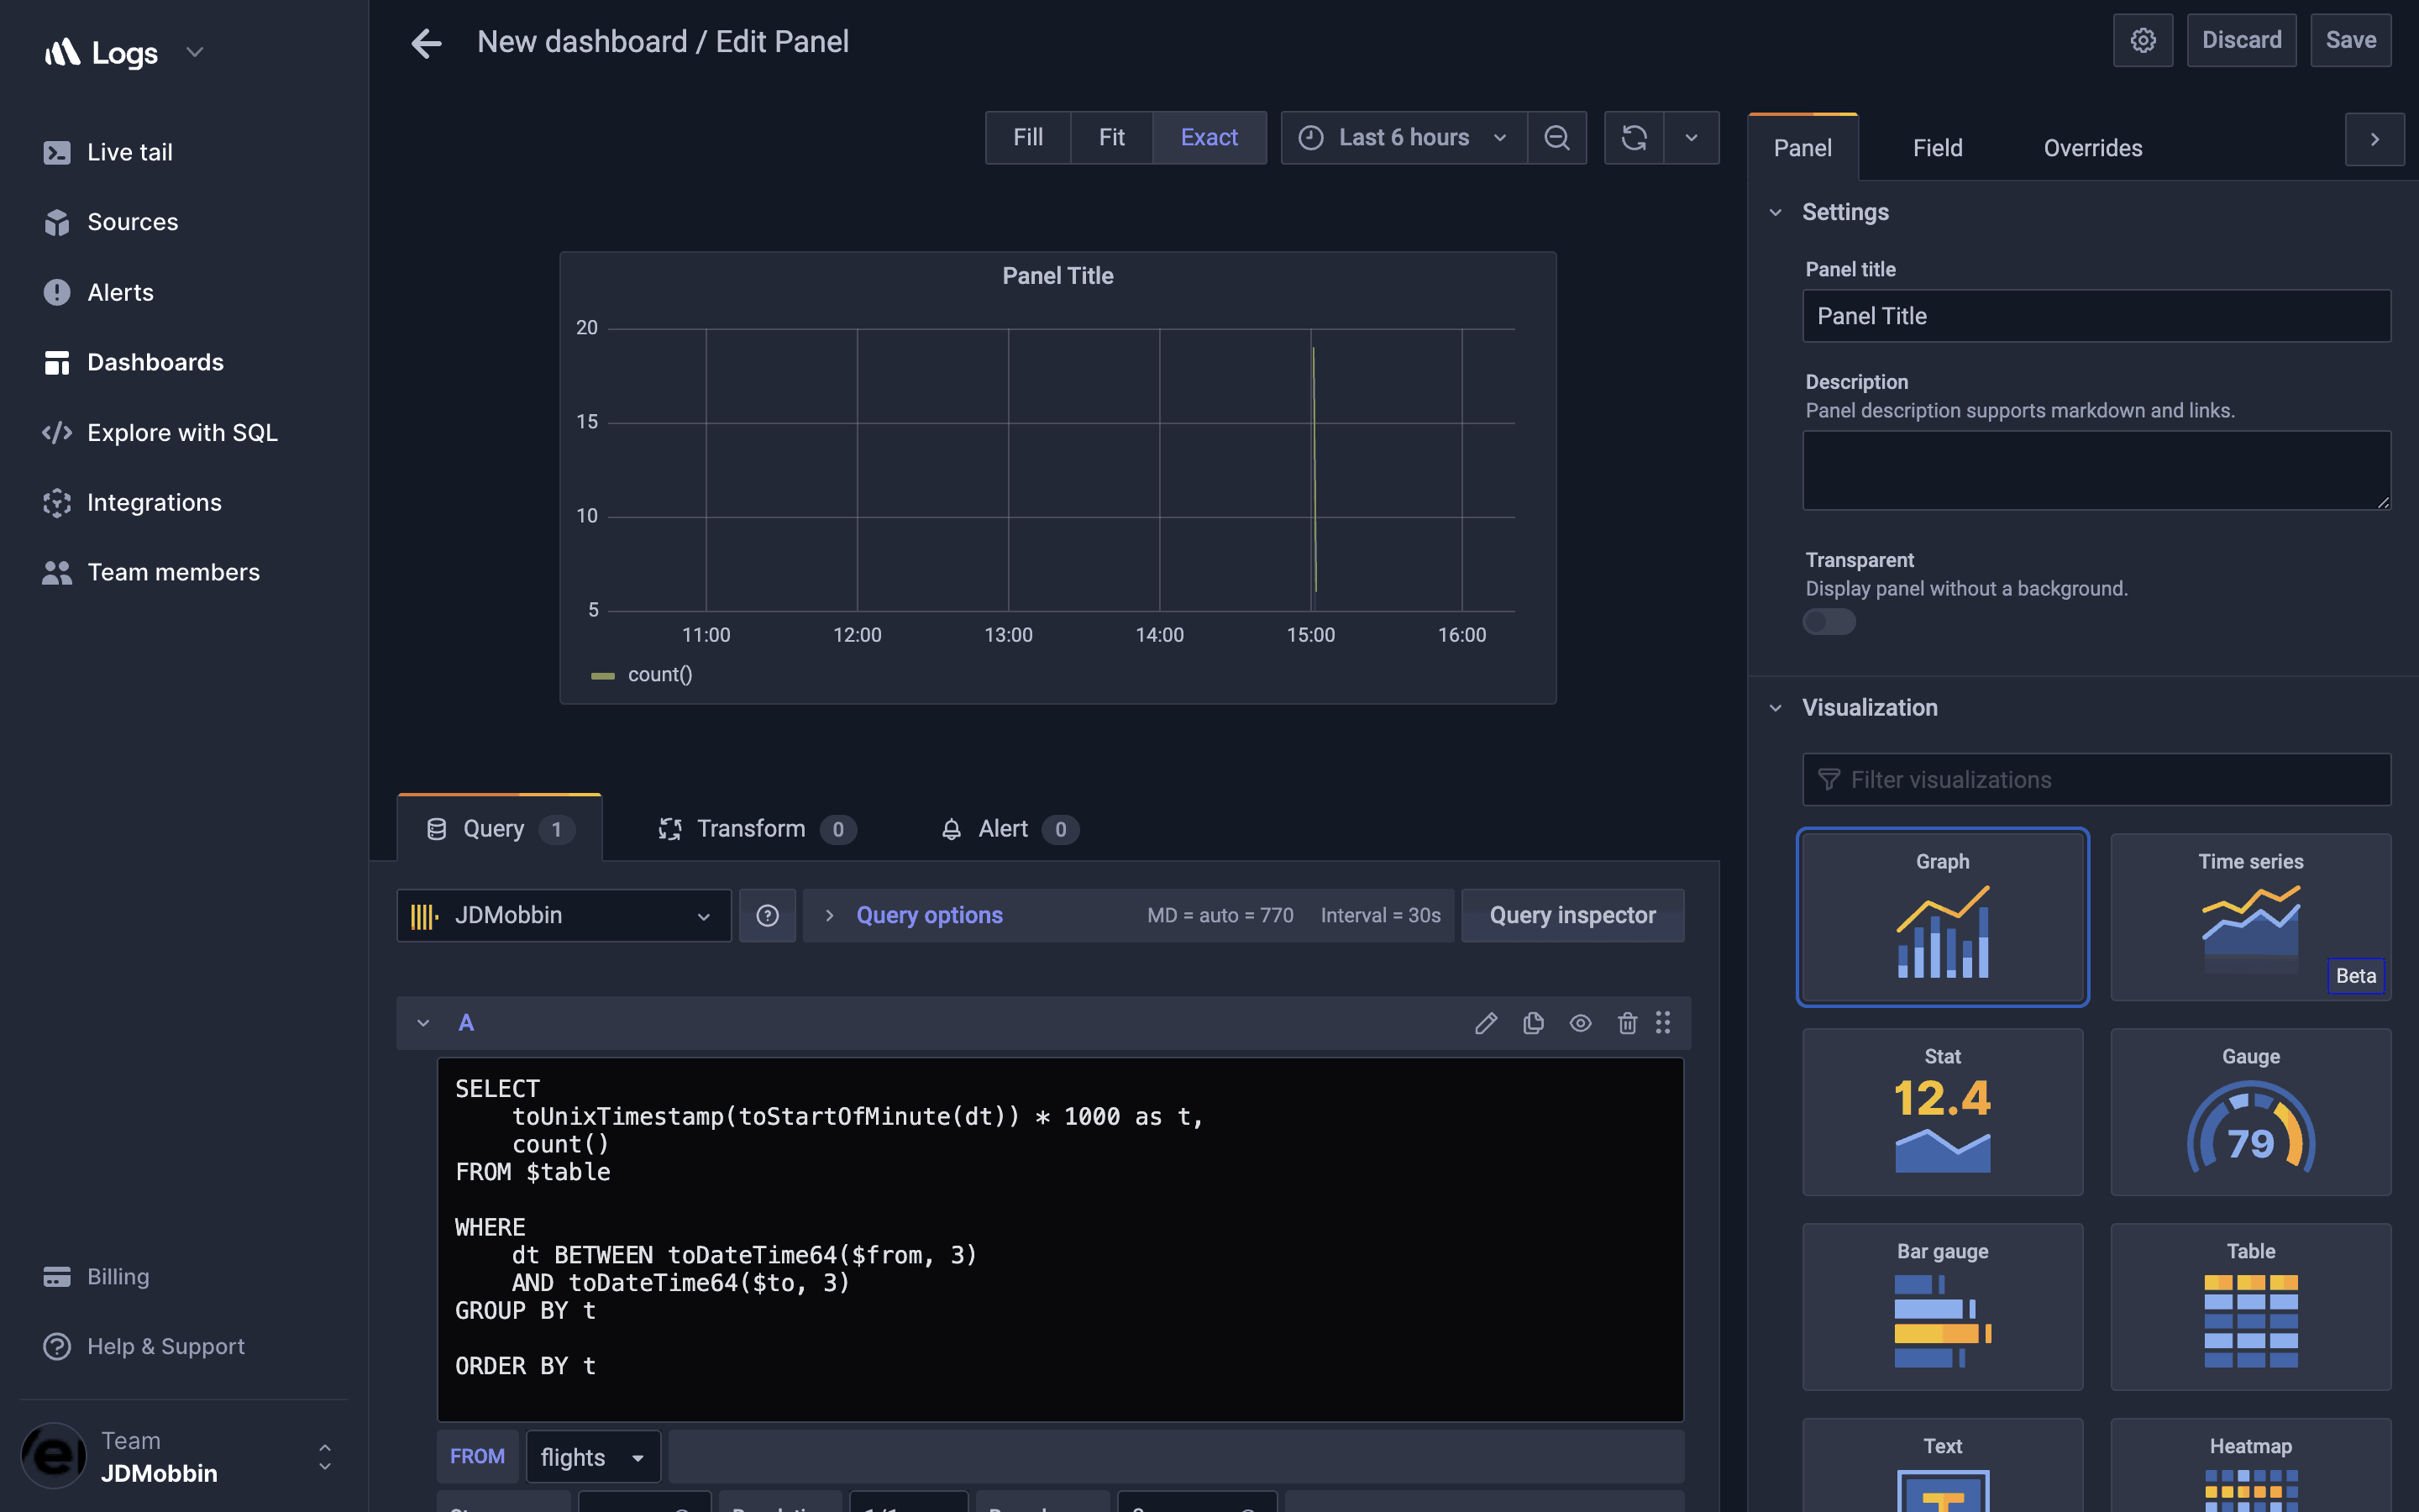Select the Exact view mode
2419x1512 pixels.
pos(1209,137)
